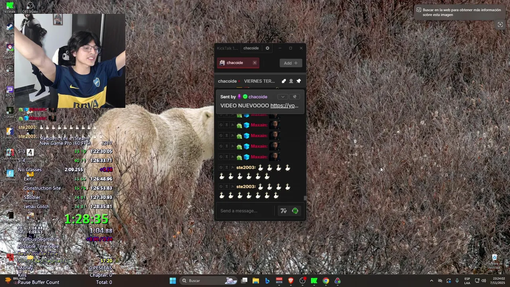Open Fortnite desktop shortcut

coord(10,175)
